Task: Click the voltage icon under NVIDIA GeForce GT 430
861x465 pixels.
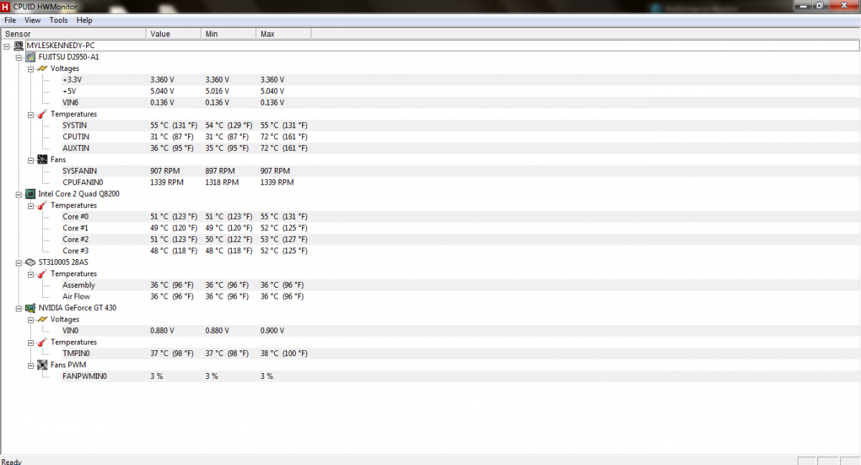Action: (x=42, y=319)
